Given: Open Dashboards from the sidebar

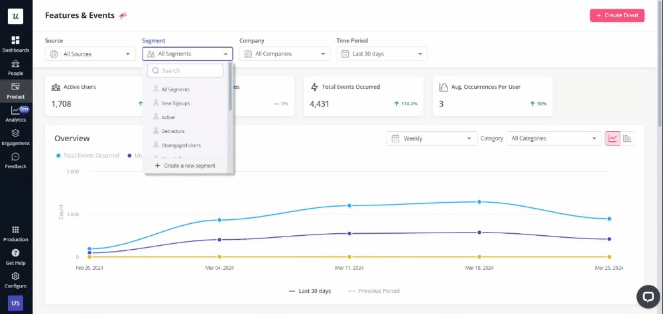Looking at the screenshot, I should (15, 44).
